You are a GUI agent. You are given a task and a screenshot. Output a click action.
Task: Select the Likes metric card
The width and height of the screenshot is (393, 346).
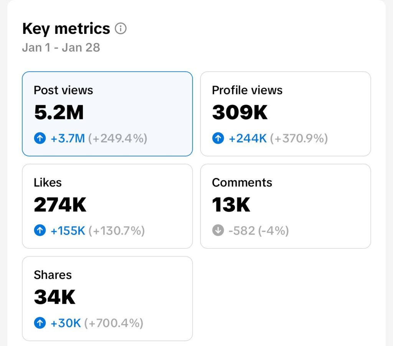tap(107, 206)
